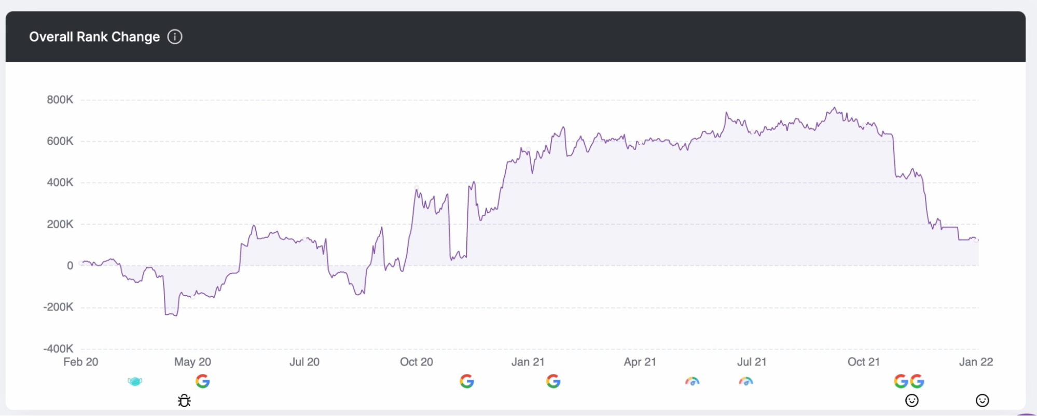Click the bug icon below May 20
Screen dimensions: 1037x416
[184, 400]
